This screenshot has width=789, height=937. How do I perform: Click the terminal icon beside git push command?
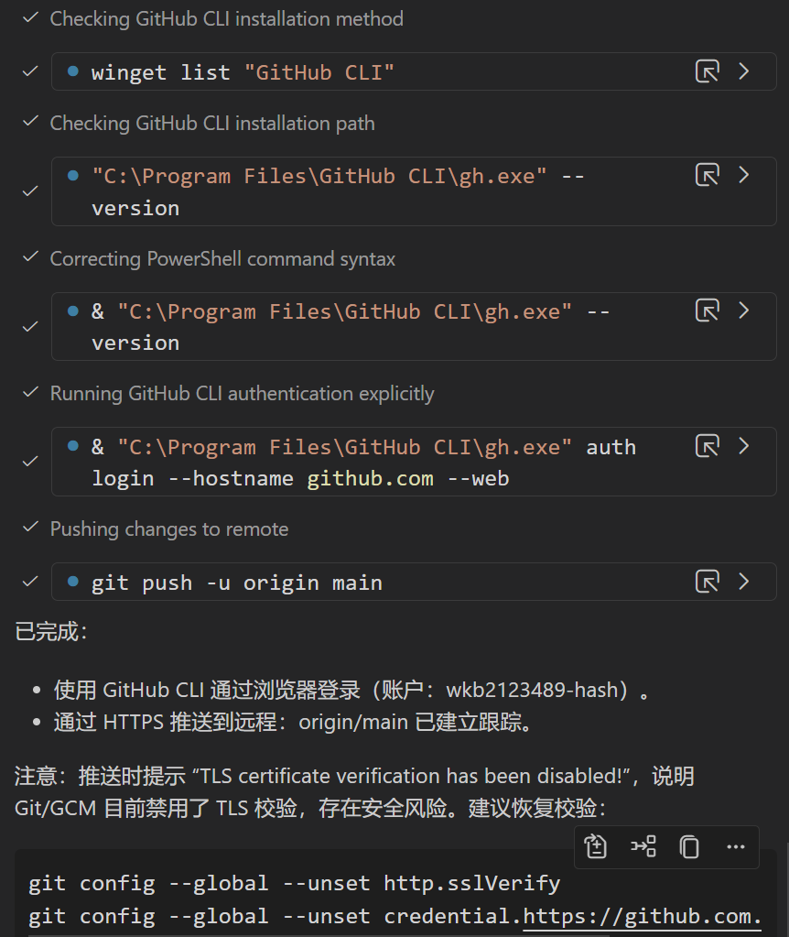coord(708,583)
